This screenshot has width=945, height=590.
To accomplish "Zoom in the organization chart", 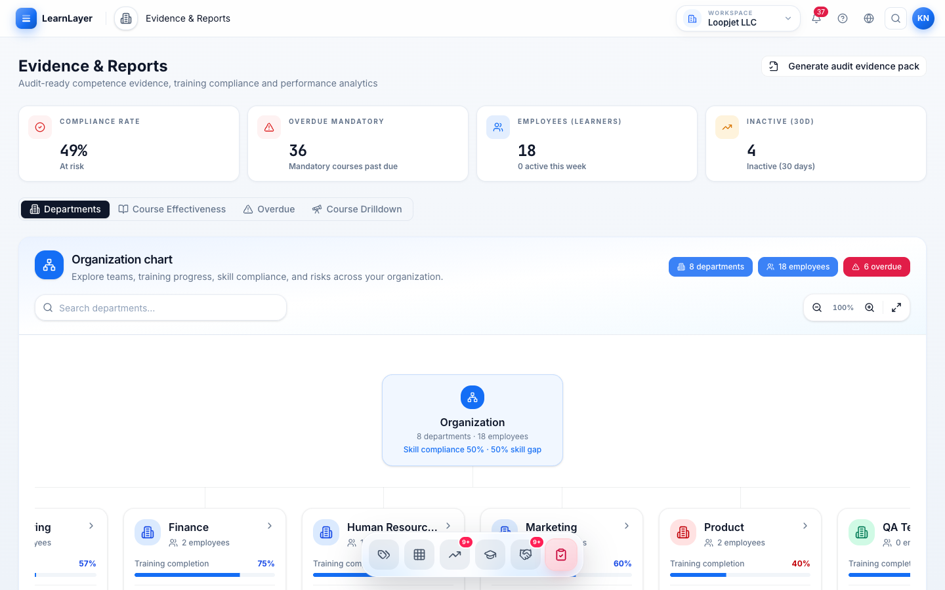I will pyautogui.click(x=870, y=307).
